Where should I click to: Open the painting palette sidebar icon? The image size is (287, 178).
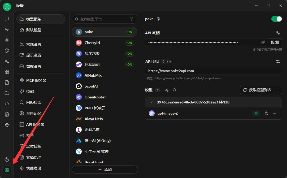(x=7, y=51)
